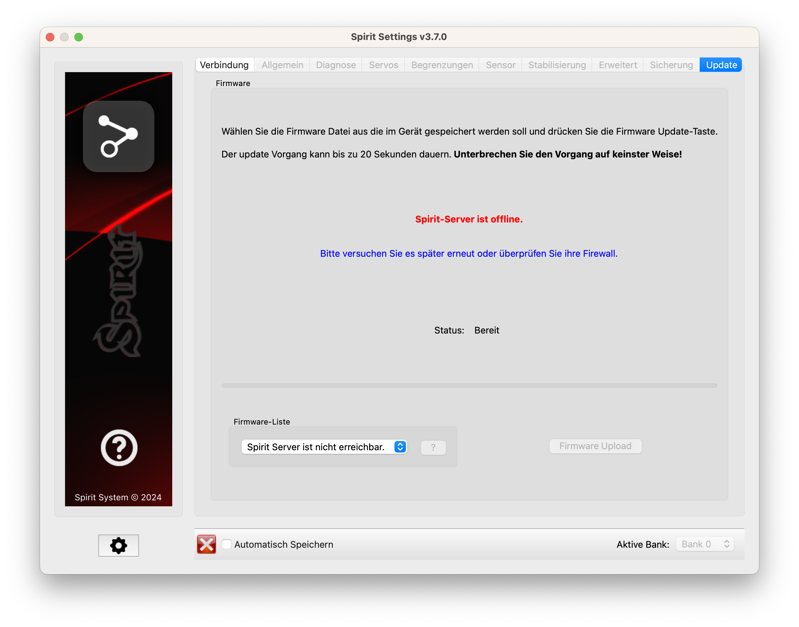
Task: Click the blue firewall hint text
Action: 469,253
